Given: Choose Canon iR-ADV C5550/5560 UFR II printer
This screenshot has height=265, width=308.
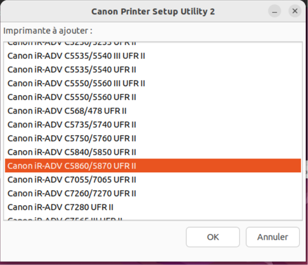Looking at the screenshot, I should coord(72,97).
